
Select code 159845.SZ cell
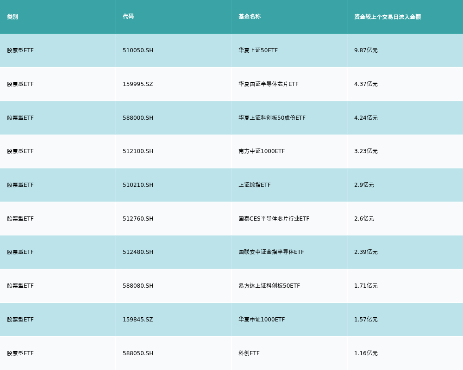pos(138,320)
